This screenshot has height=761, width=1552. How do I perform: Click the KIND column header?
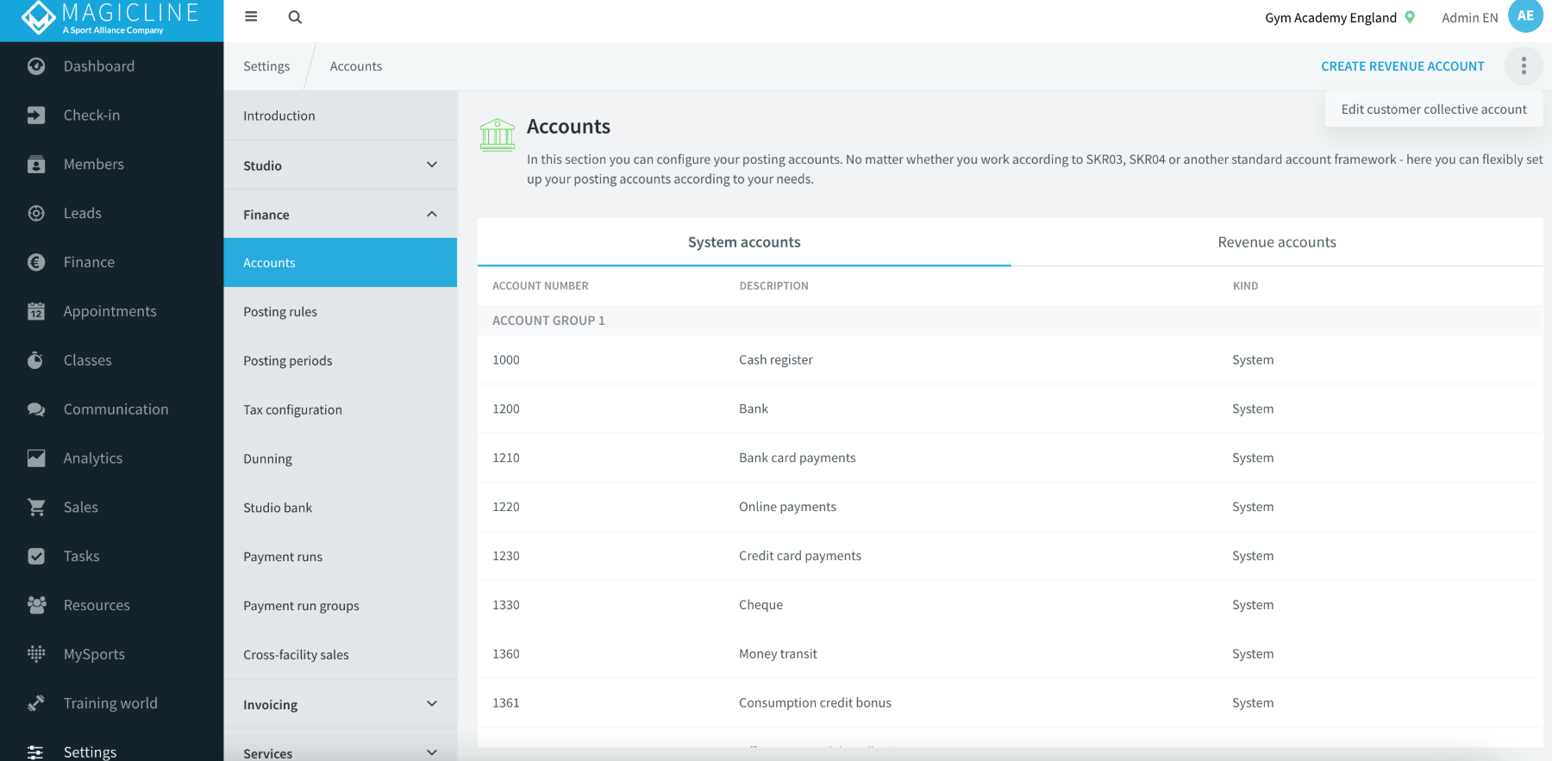[1245, 286]
